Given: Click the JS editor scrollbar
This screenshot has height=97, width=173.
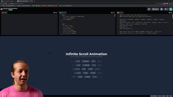Looking at the screenshot, I should click(x=172, y=16).
